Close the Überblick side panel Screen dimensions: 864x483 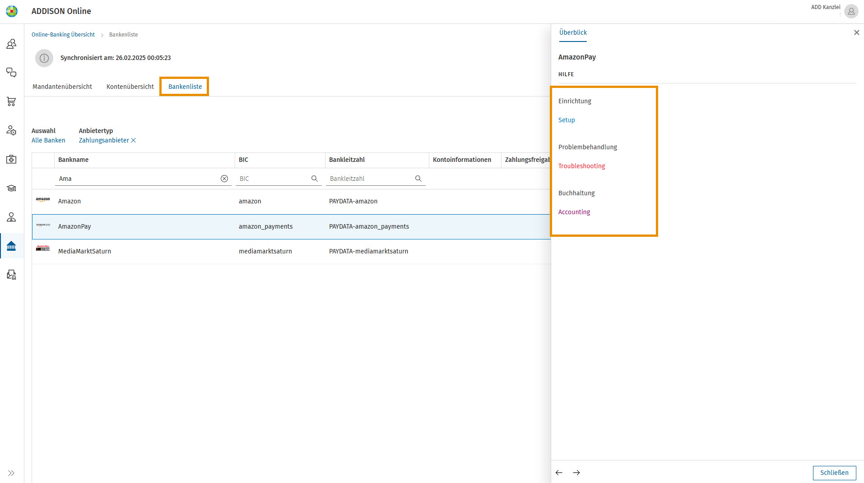856,32
